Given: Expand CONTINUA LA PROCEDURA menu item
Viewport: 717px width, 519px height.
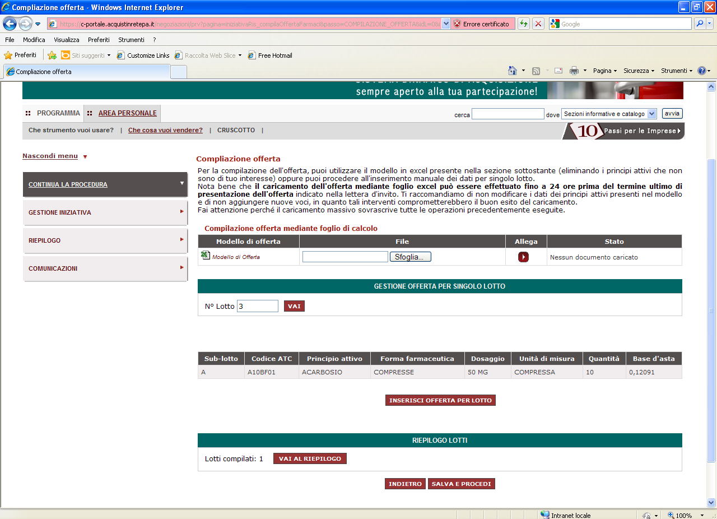Looking at the screenshot, I should tap(105, 184).
